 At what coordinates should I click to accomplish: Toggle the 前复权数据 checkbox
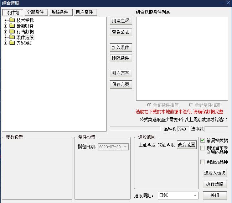pos(202,140)
